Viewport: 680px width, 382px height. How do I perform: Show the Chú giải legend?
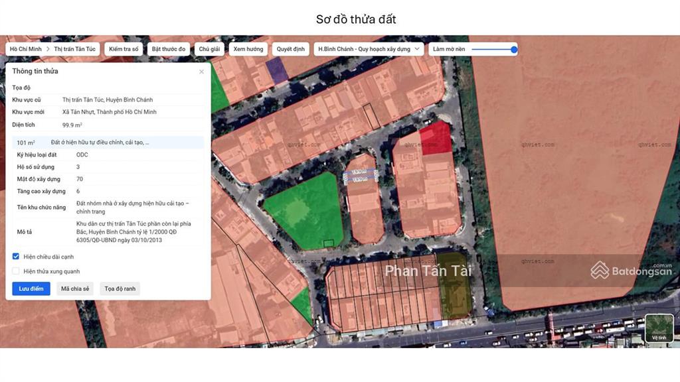pos(209,49)
